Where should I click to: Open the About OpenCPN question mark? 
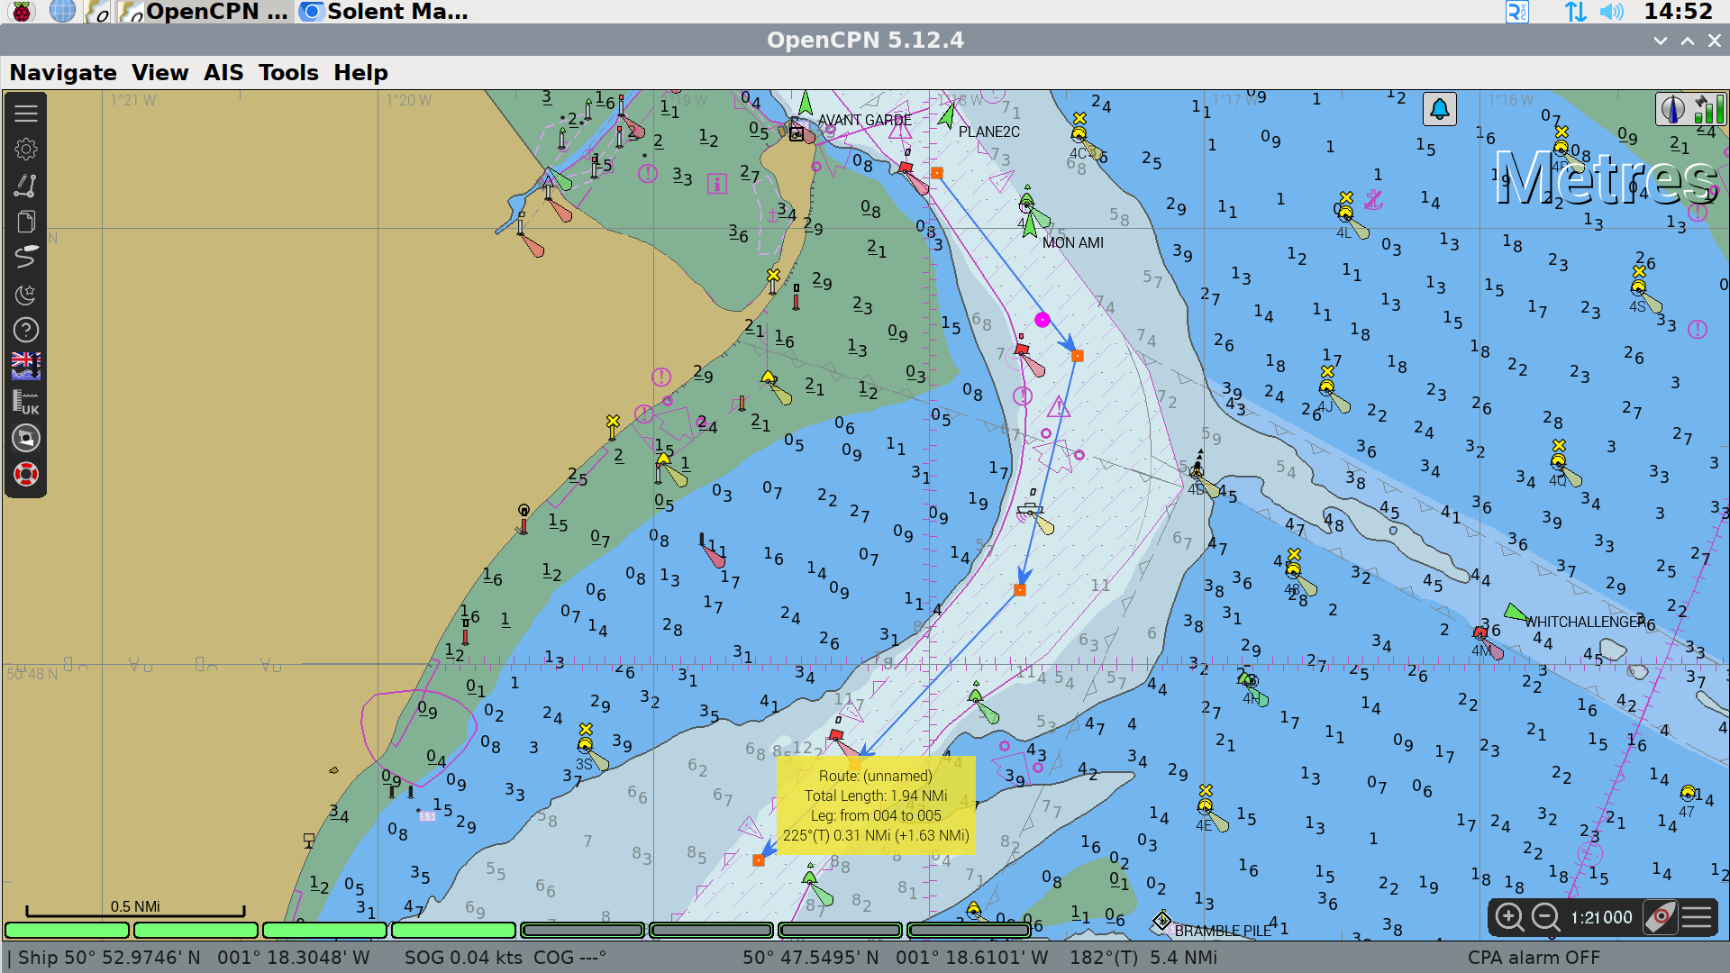tap(26, 330)
